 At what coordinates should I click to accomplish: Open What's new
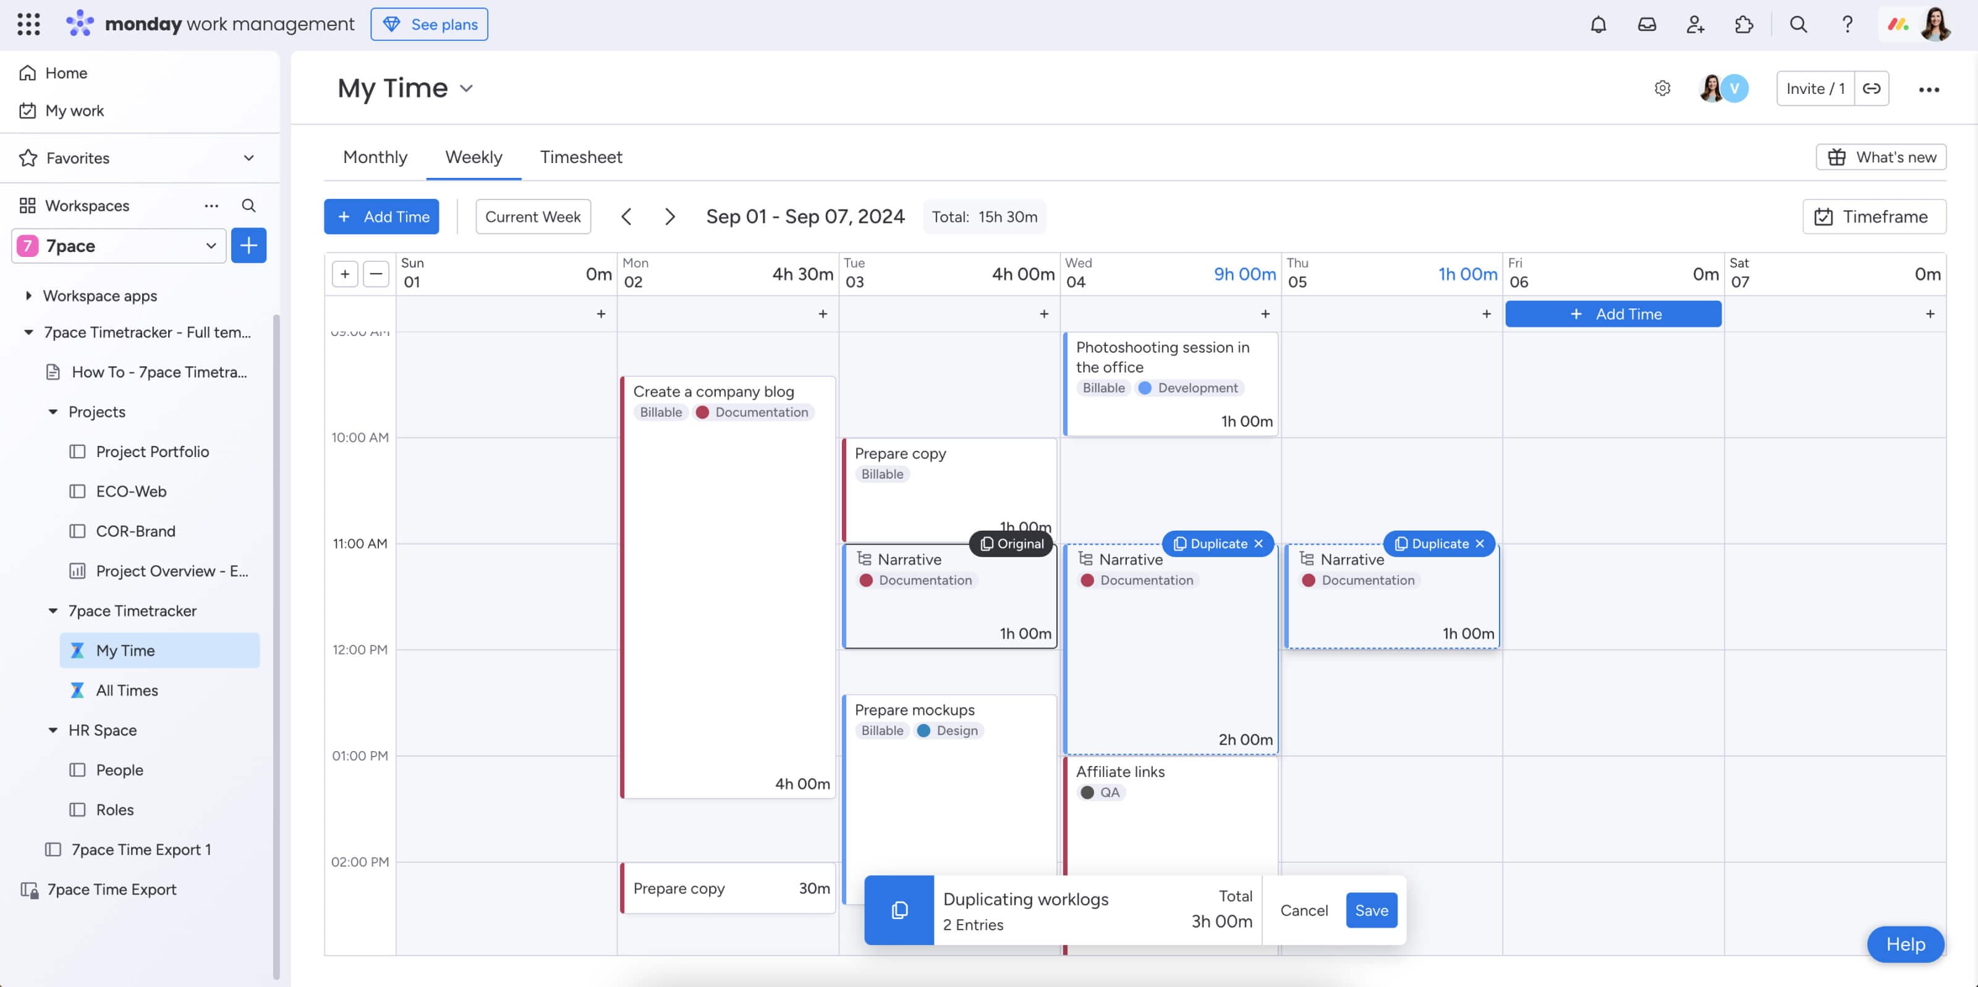(1881, 156)
